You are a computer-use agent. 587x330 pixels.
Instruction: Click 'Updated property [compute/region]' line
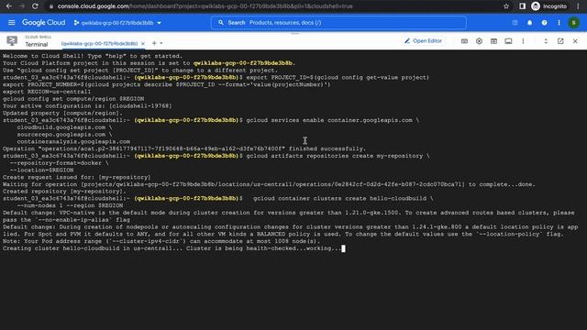[x=62, y=113]
